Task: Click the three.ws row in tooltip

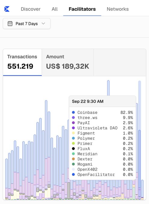Action: tap(103, 118)
